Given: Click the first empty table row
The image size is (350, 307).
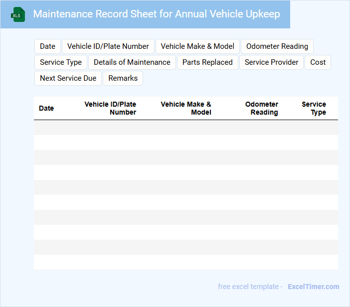Looking at the screenshot, I should 185,128.
